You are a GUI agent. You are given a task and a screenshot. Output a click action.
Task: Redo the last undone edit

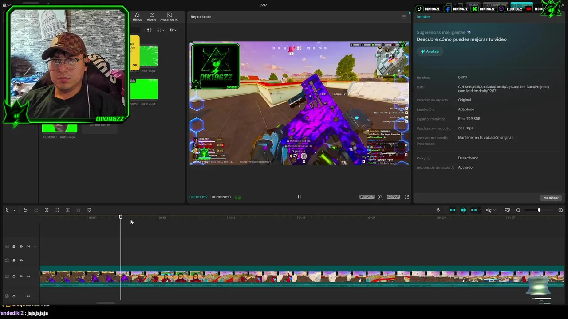pyautogui.click(x=36, y=210)
